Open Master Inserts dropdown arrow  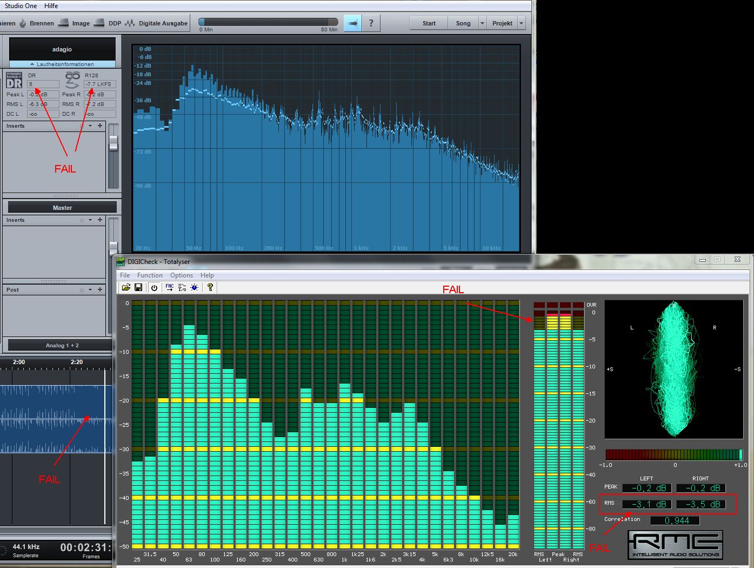pyautogui.click(x=90, y=220)
